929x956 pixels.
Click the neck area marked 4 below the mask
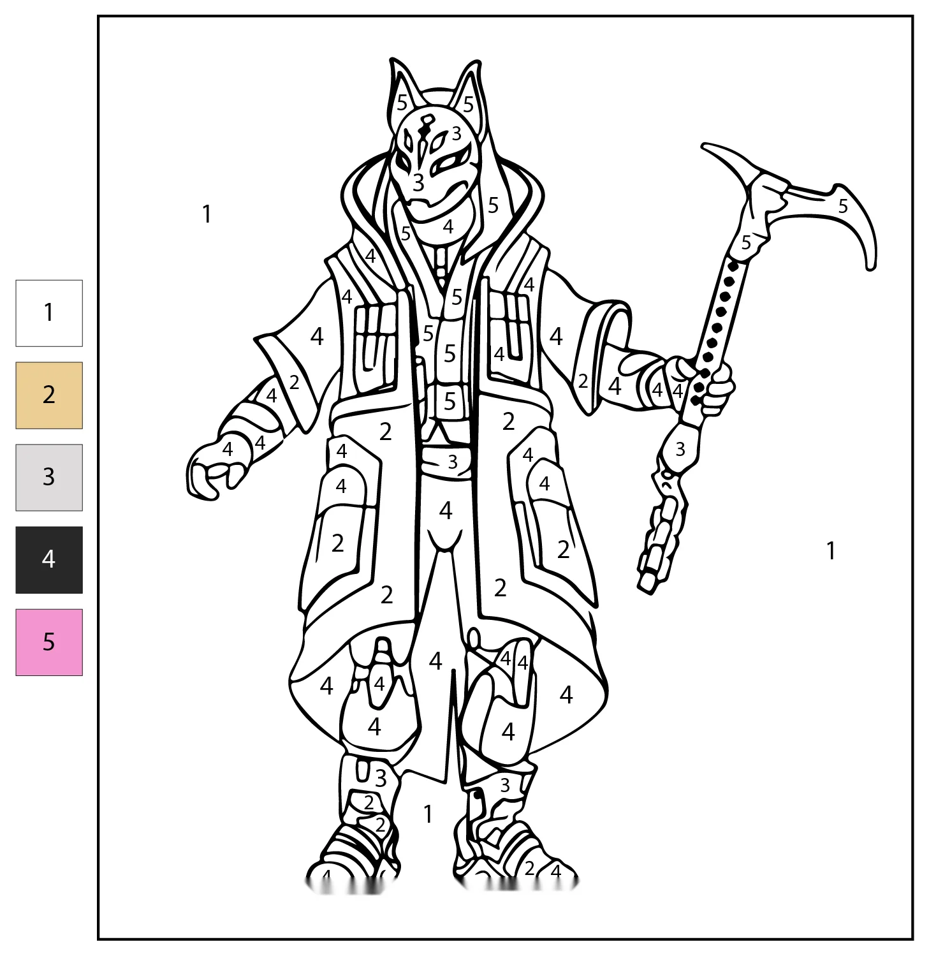coord(448,226)
